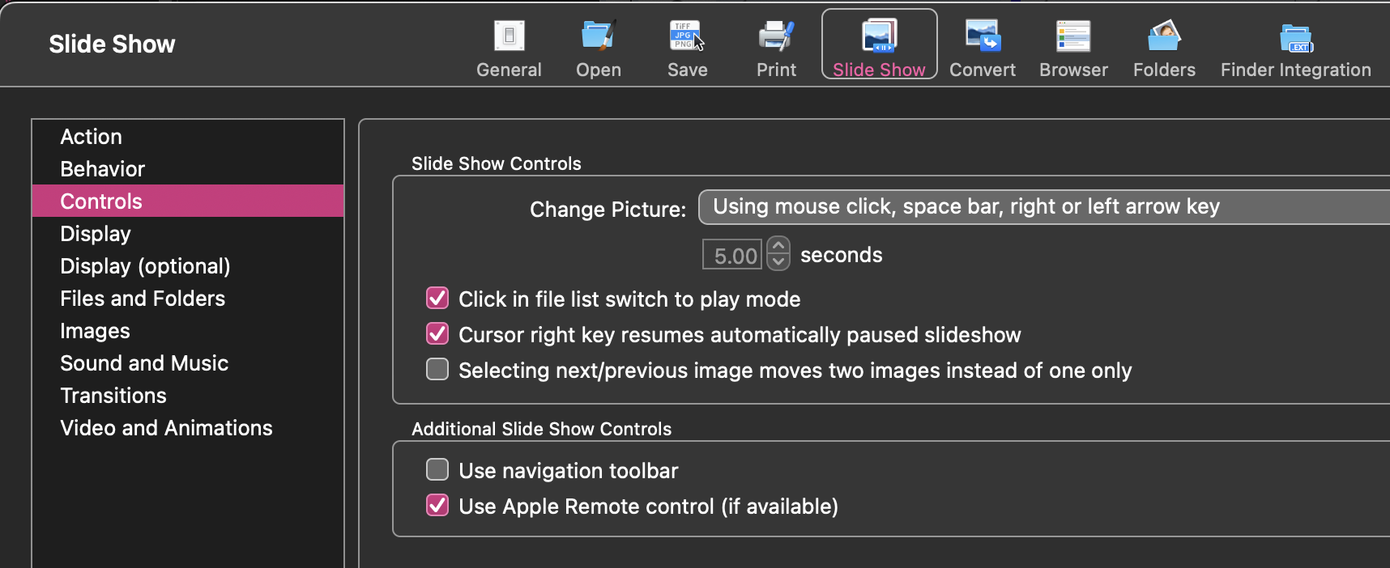Click the Open preferences folder icon

coord(599,36)
